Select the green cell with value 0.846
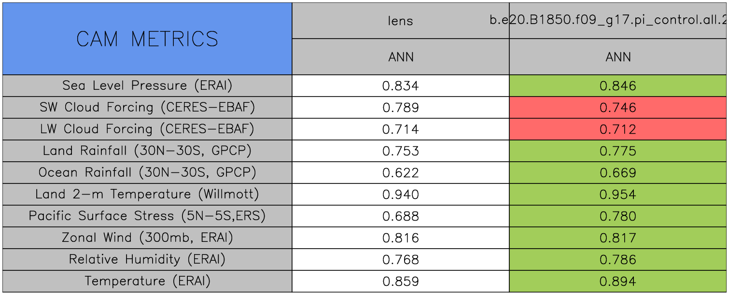This screenshot has height=295, width=729. tap(618, 86)
